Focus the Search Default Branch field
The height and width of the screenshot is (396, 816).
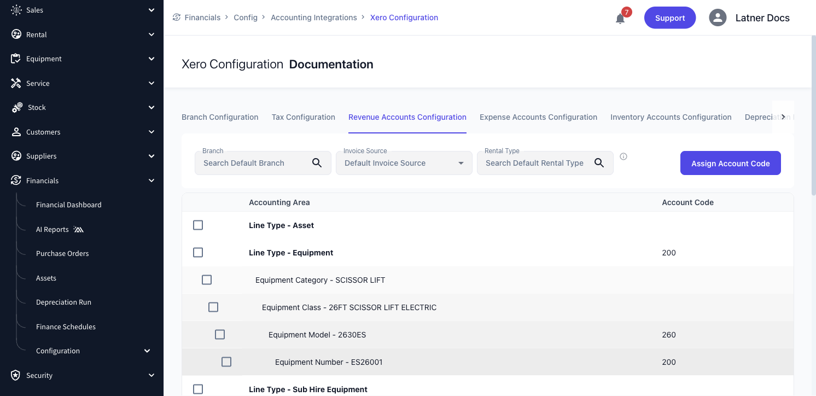point(263,163)
